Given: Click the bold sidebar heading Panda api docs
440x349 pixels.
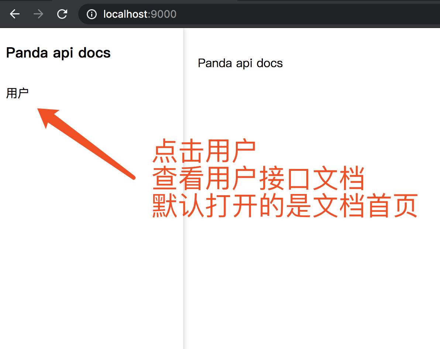Looking at the screenshot, I should (x=58, y=53).
